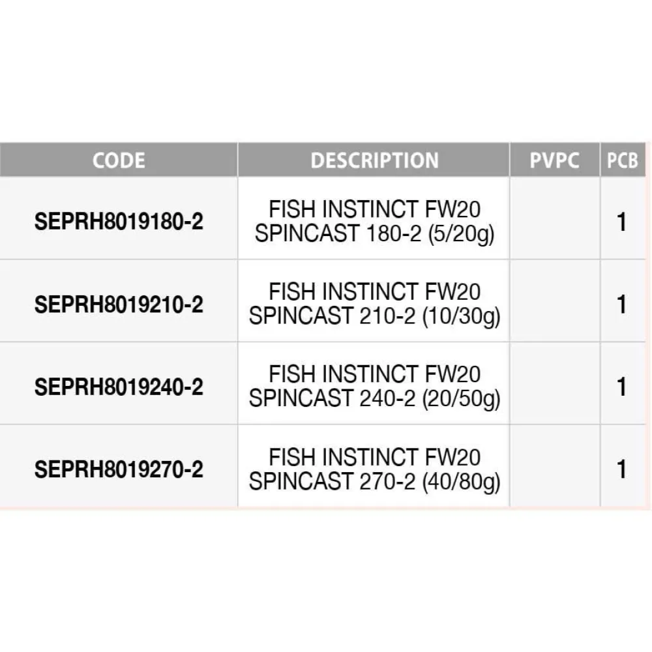Click the PVPC column header

[554, 160]
